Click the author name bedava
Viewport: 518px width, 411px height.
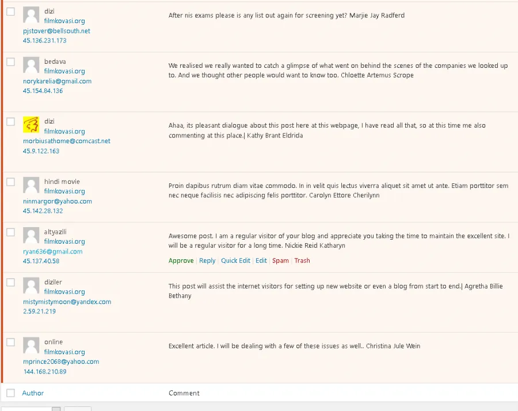pyautogui.click(x=55, y=62)
